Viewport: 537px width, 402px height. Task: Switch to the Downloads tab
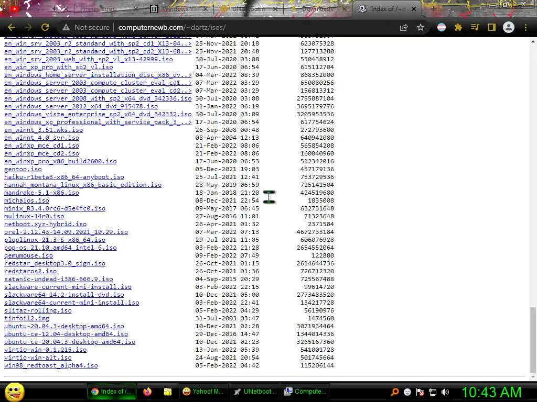[317, 9]
